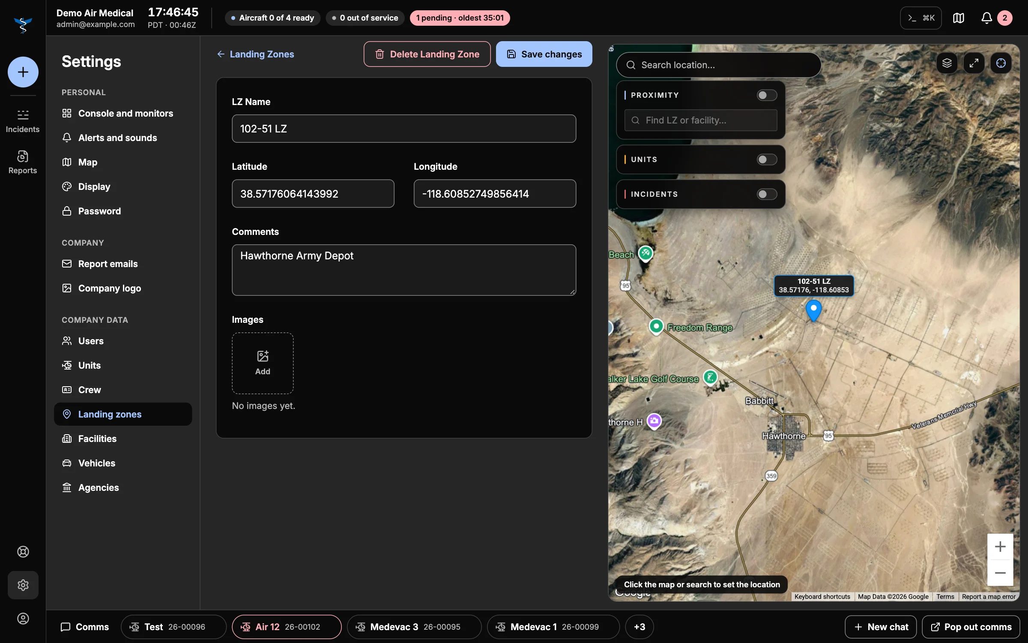Click New chat button
Screen dimensions: 1028x643
point(881,627)
